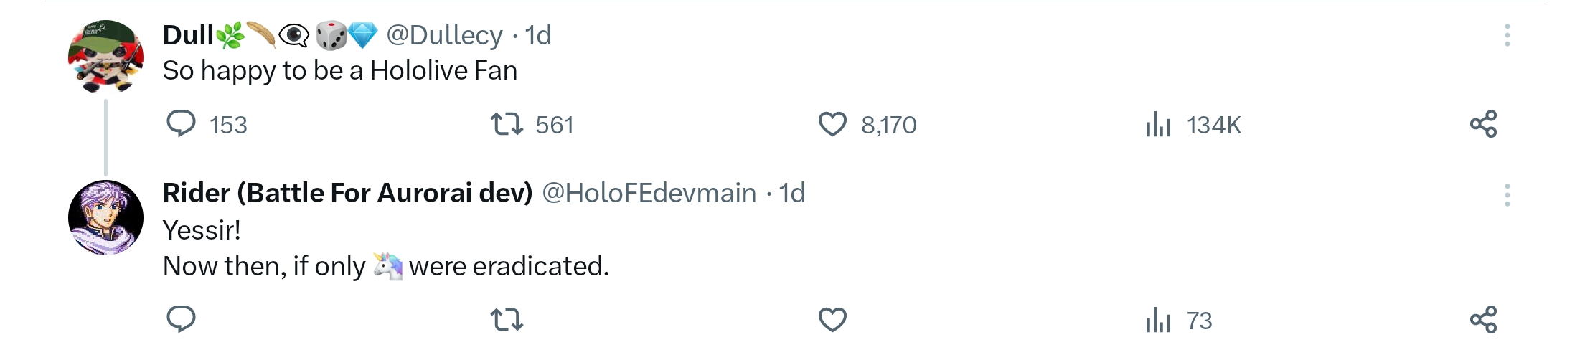Open more options on Rider's reply
The width and height of the screenshot is (1590, 355).
(x=1507, y=195)
